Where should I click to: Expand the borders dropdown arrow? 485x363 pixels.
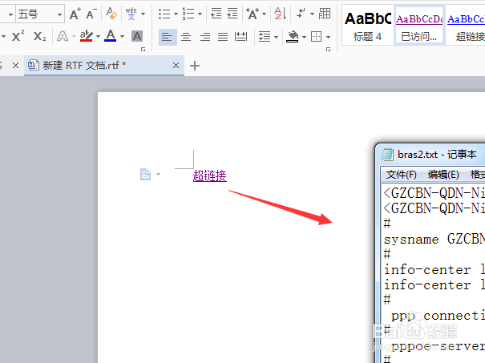pos(328,37)
